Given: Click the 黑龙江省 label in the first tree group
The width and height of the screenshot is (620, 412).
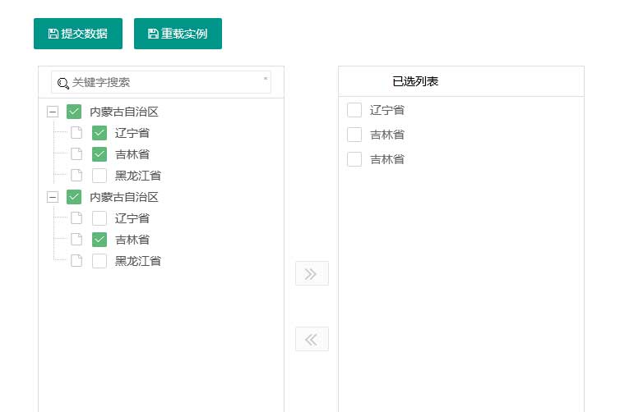Looking at the screenshot, I should coord(138,176).
